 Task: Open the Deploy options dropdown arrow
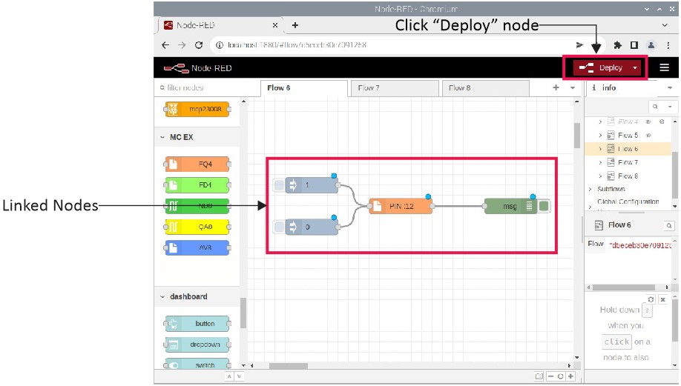636,68
